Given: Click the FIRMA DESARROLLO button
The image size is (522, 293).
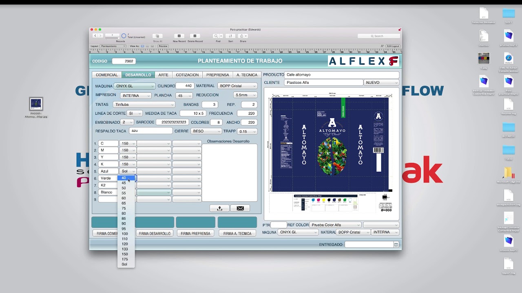Looking at the screenshot, I should coord(155,234).
